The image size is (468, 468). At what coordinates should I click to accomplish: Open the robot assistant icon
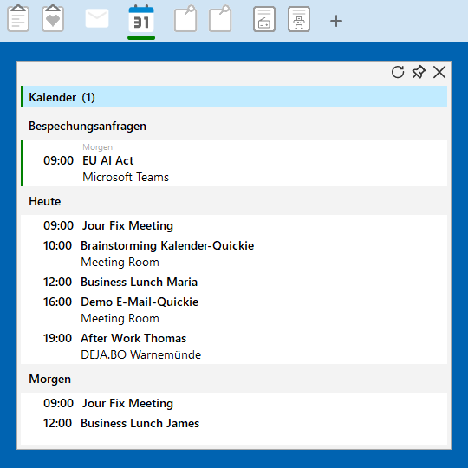299,19
